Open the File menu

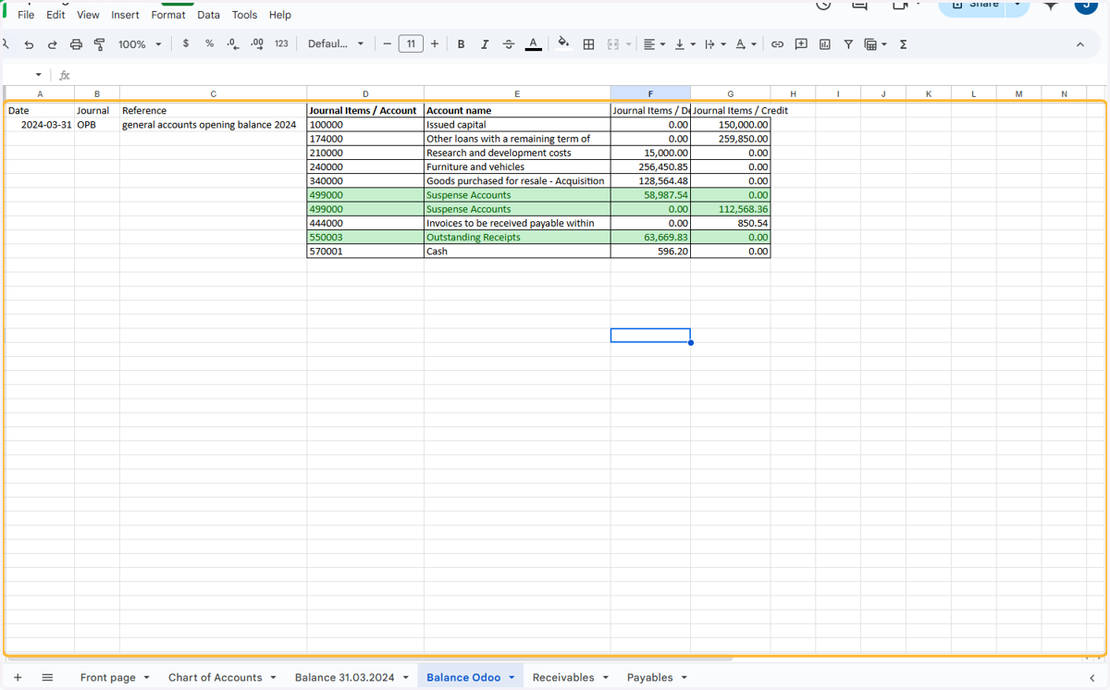pos(26,15)
